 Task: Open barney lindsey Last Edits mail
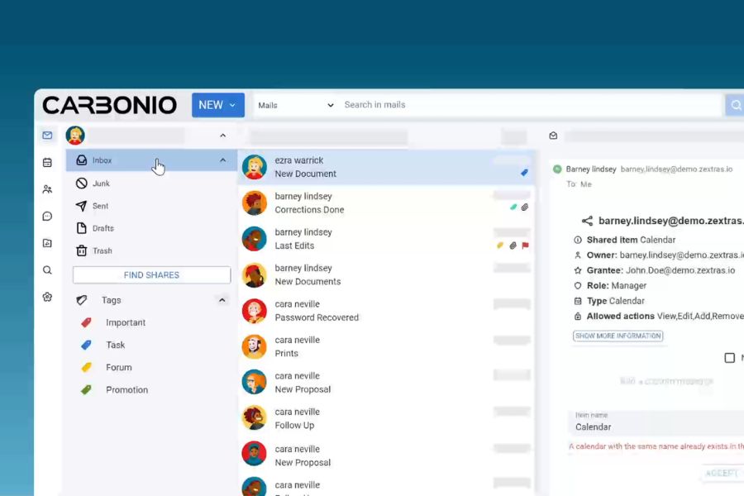(x=387, y=239)
